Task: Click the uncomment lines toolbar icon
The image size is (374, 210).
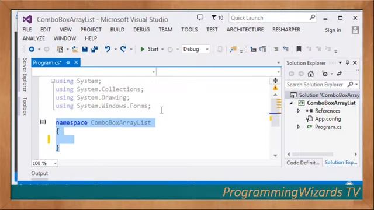Action: pos(286,49)
